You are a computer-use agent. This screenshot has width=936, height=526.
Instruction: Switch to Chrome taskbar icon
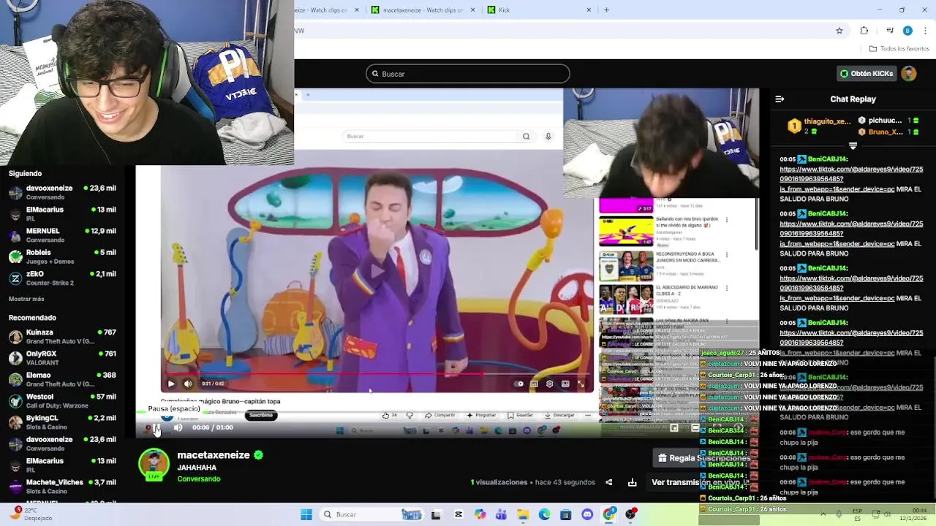pos(608,514)
